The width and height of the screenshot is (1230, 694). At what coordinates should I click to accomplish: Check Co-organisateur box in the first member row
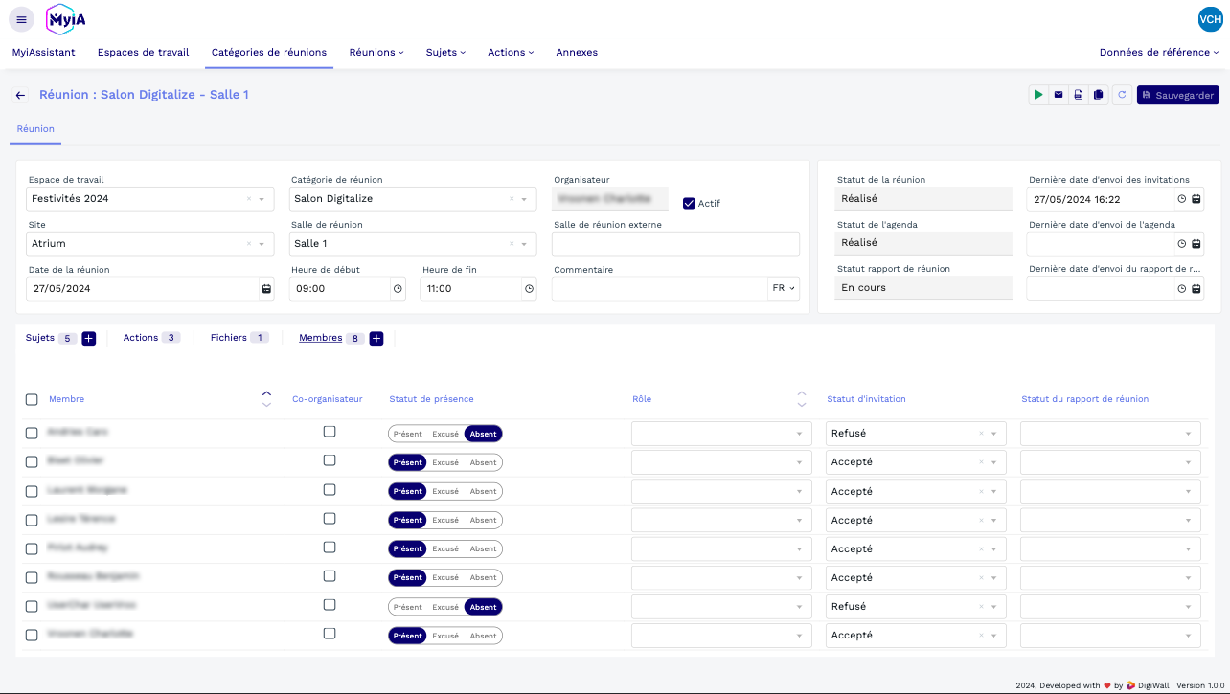[x=330, y=432]
